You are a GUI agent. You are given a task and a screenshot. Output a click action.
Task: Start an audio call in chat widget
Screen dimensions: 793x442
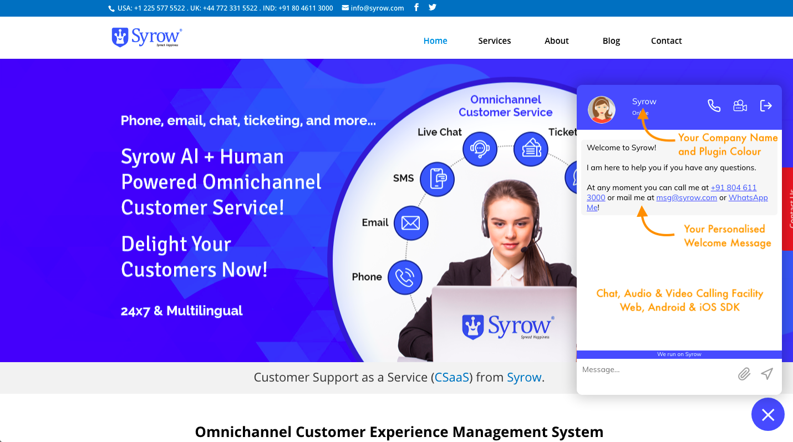point(714,105)
